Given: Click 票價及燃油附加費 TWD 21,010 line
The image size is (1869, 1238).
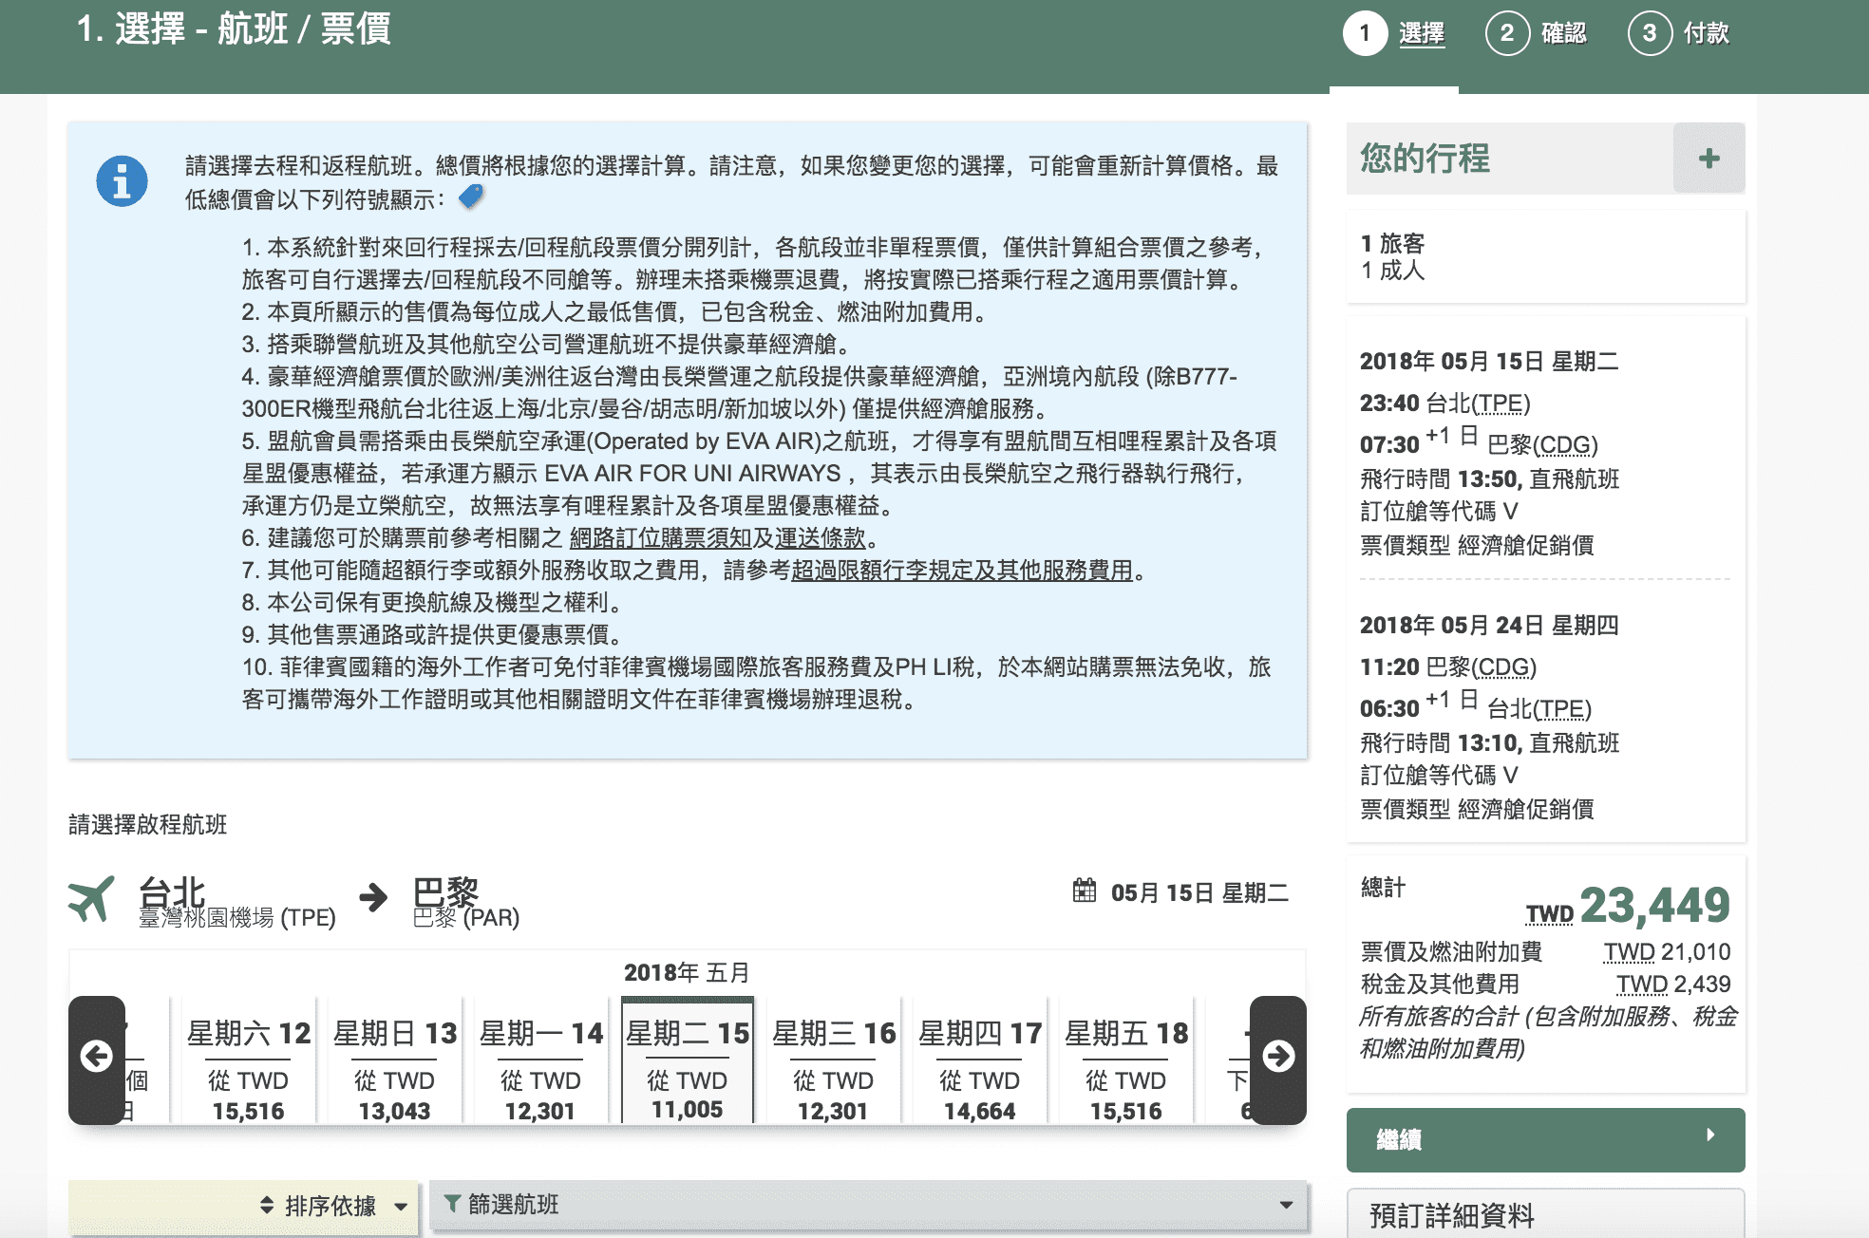Looking at the screenshot, I should [x=1545, y=952].
